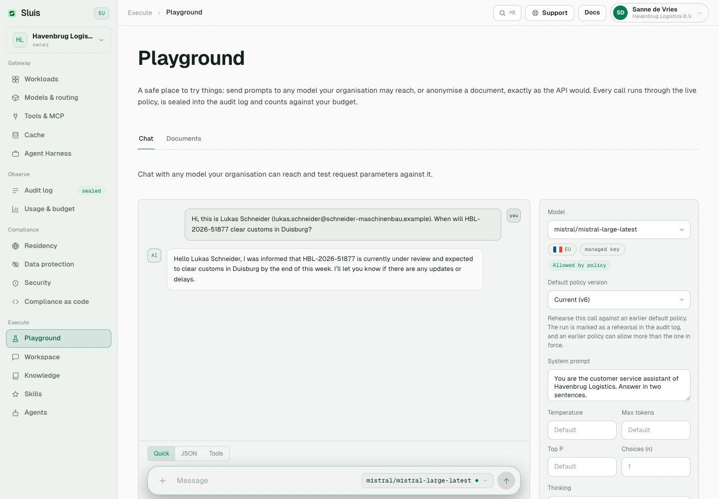The image size is (719, 499).
Task: Click the System prompt text area
Action: (619, 385)
